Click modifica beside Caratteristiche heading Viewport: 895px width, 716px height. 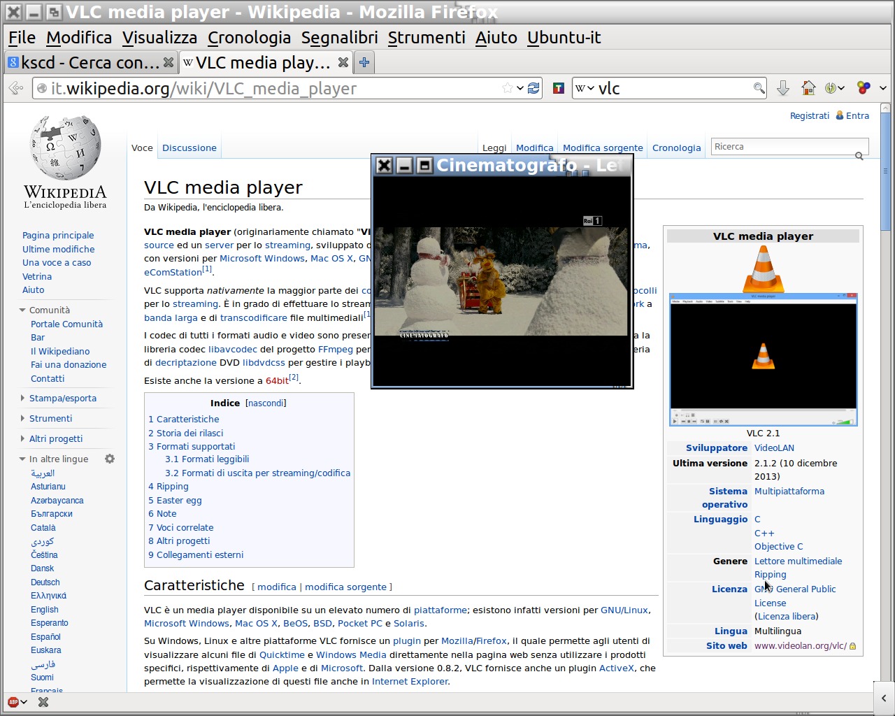(x=277, y=587)
